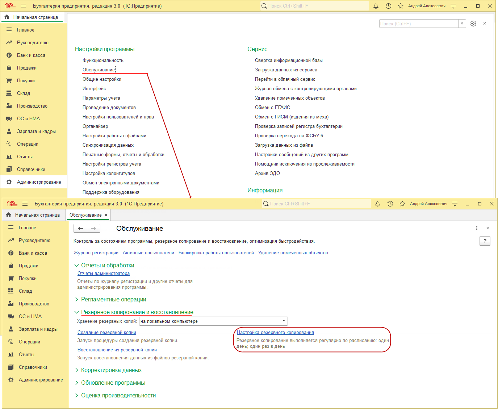Screen dimensions: 498x409
Task: Open Руководителю section in lower sidebar
Action: (x=35, y=241)
